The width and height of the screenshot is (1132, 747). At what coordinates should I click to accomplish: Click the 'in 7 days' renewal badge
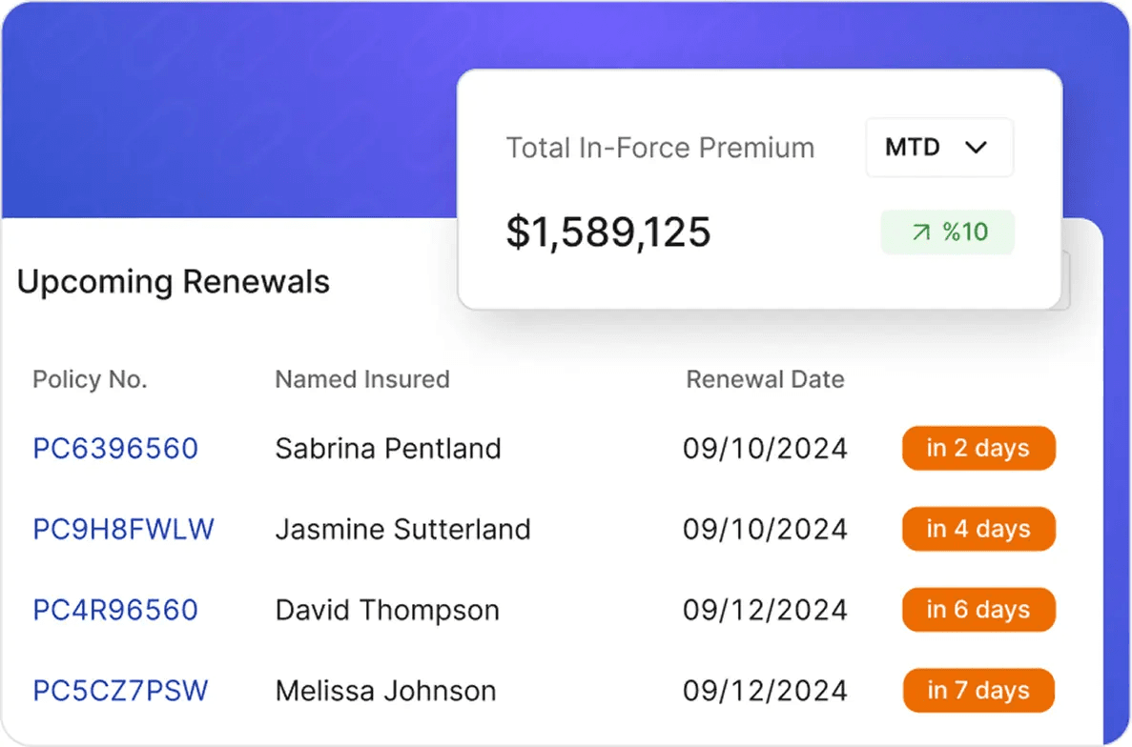pyautogui.click(x=978, y=690)
